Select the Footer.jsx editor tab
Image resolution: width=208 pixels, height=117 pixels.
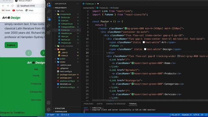tap(89, 4)
